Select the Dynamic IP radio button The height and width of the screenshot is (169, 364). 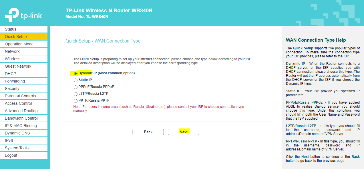pos(76,73)
